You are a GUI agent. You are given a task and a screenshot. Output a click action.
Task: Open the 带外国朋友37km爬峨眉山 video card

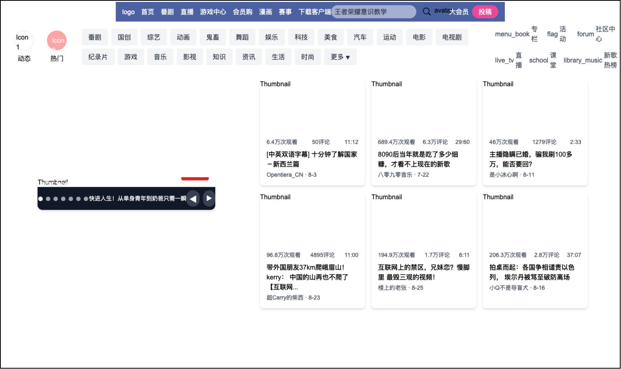[312, 272]
